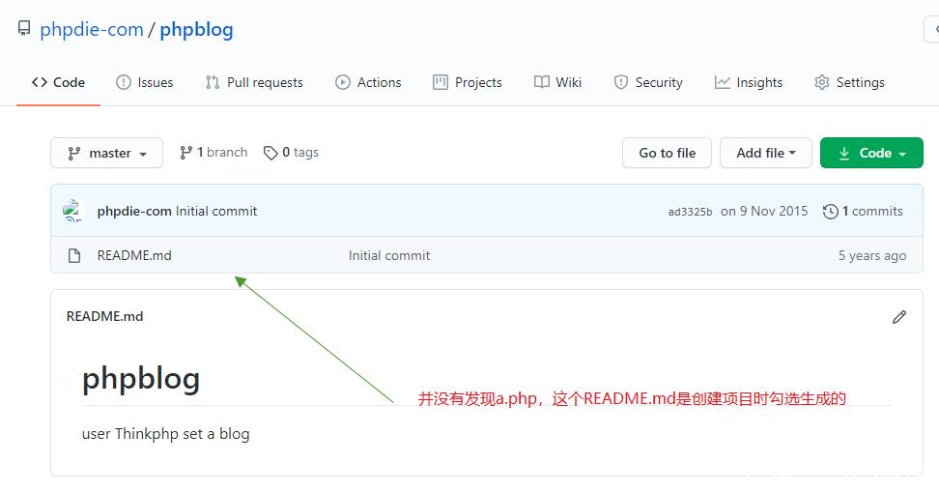Click the download arrow icon in Code button
This screenshot has height=493, width=939.
tap(843, 154)
